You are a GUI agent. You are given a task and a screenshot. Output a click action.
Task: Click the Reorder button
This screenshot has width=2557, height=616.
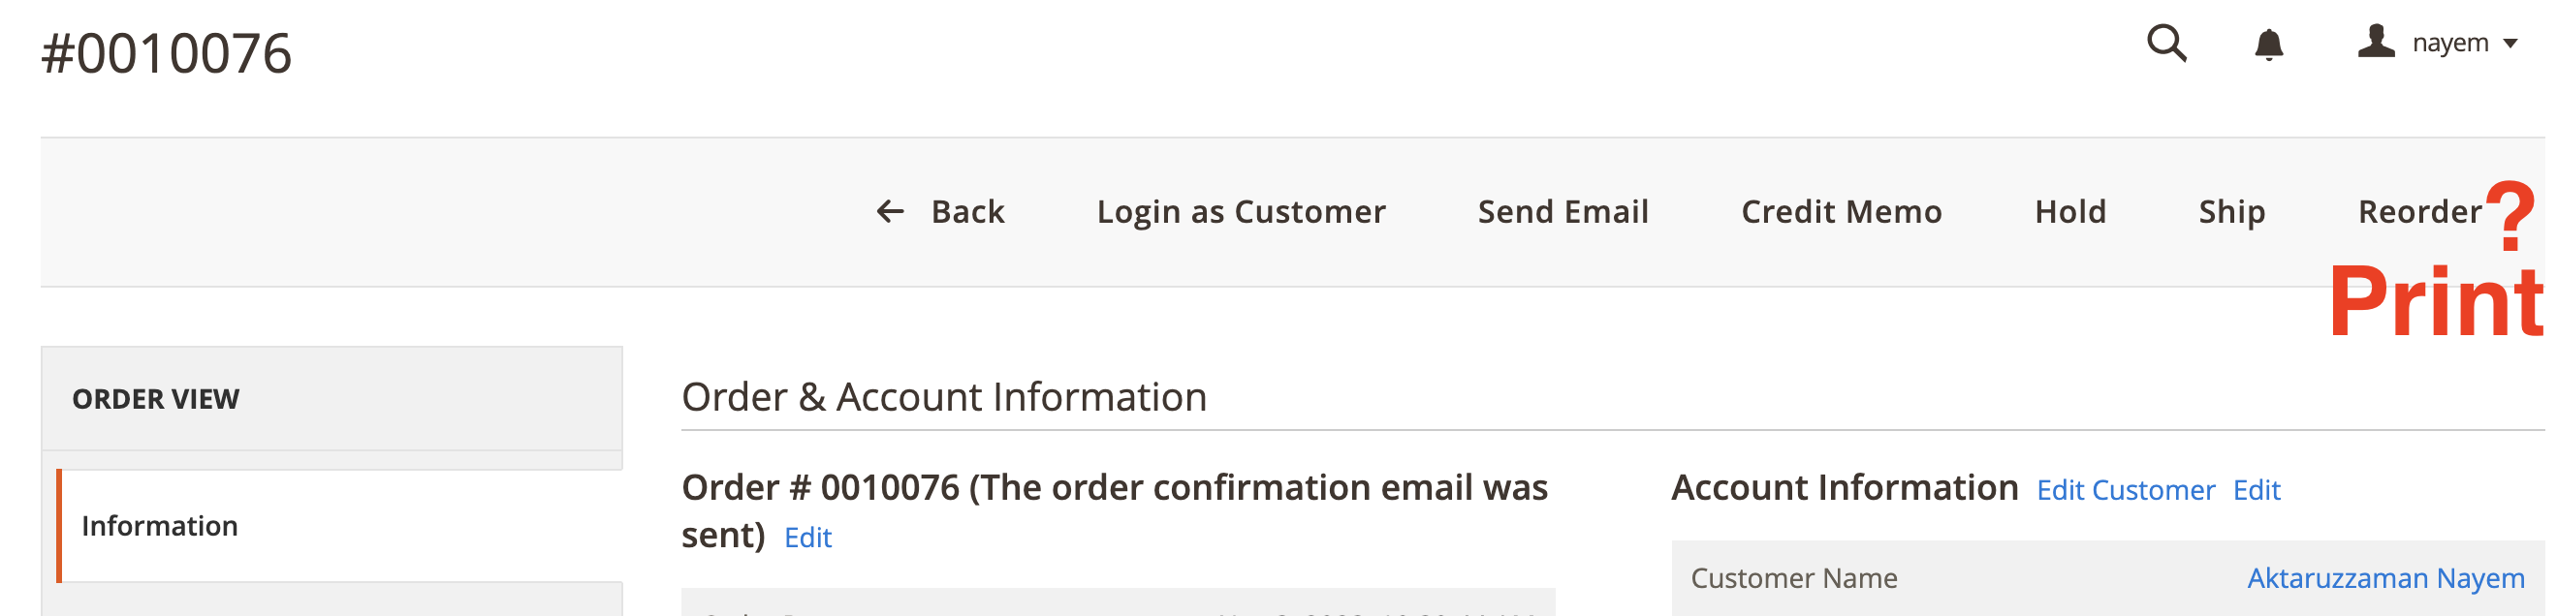(x=2419, y=211)
